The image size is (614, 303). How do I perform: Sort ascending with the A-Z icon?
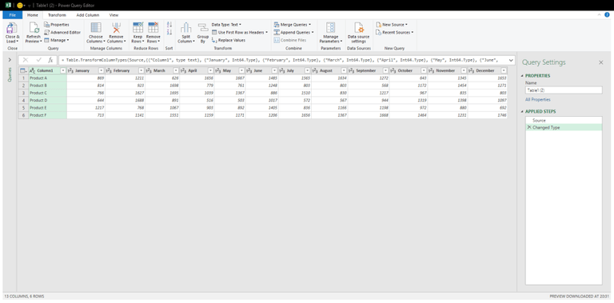pos(169,25)
